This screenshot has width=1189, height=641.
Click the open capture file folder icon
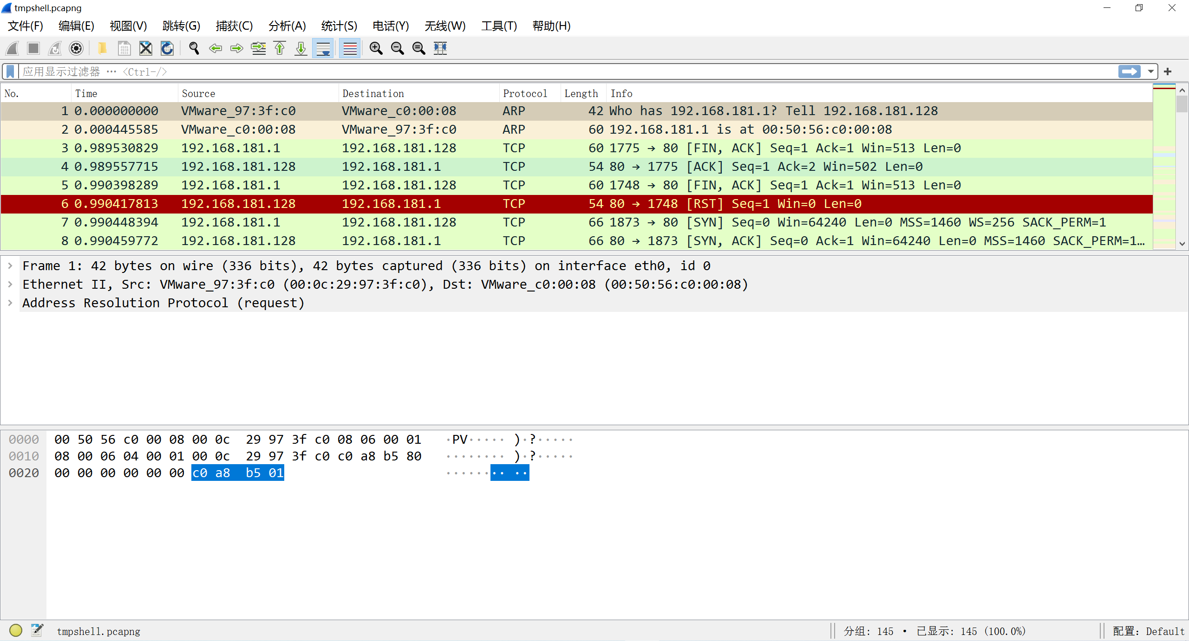pyautogui.click(x=102, y=48)
